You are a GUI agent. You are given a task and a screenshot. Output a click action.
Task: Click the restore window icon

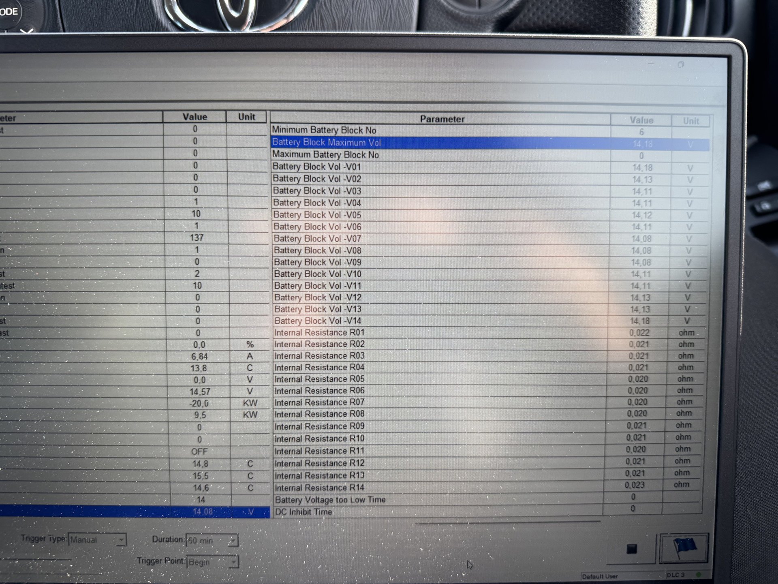(x=681, y=65)
